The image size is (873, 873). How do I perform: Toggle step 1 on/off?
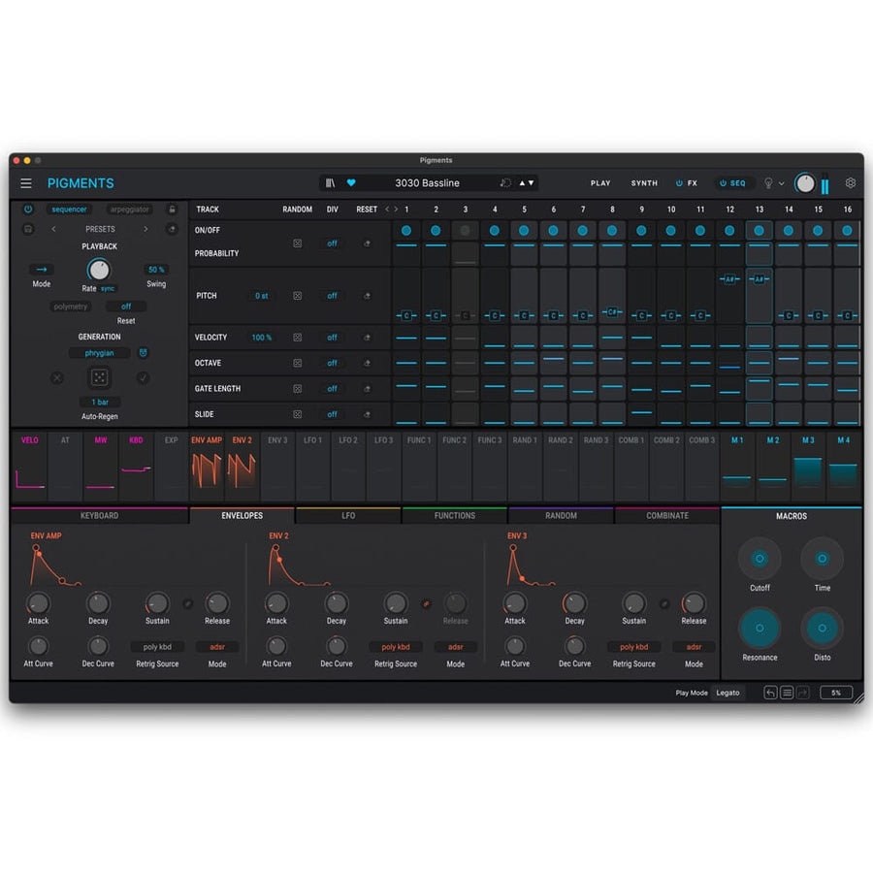[x=406, y=231]
